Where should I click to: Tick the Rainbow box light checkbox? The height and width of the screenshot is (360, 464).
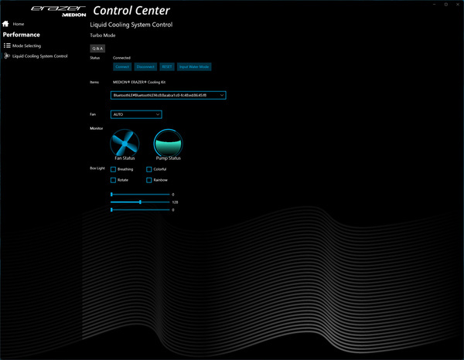149,180
